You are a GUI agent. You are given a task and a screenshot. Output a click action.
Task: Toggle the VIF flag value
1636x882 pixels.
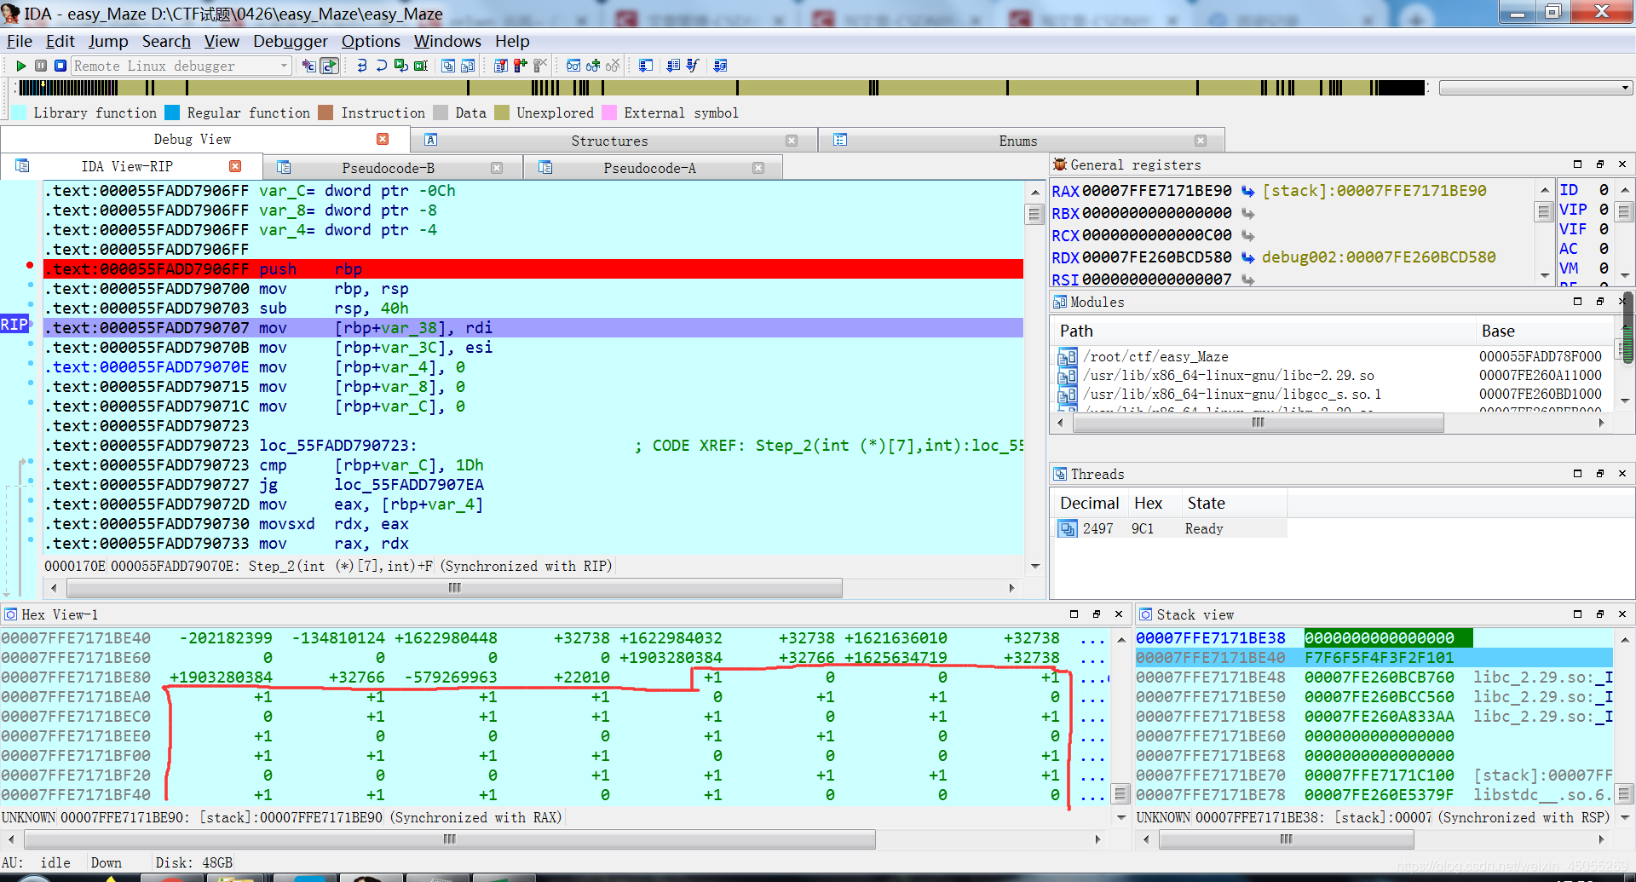[x=1604, y=229]
